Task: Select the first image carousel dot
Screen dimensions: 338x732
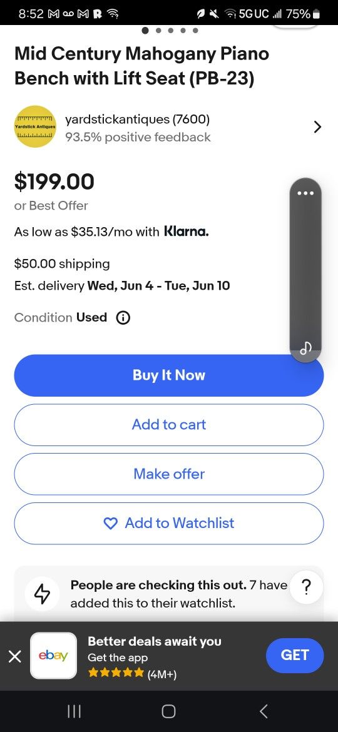Action: pyautogui.click(x=145, y=31)
